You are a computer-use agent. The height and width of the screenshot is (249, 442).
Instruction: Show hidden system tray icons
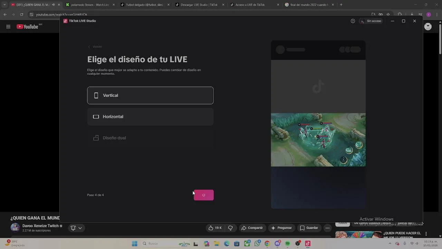(390, 244)
